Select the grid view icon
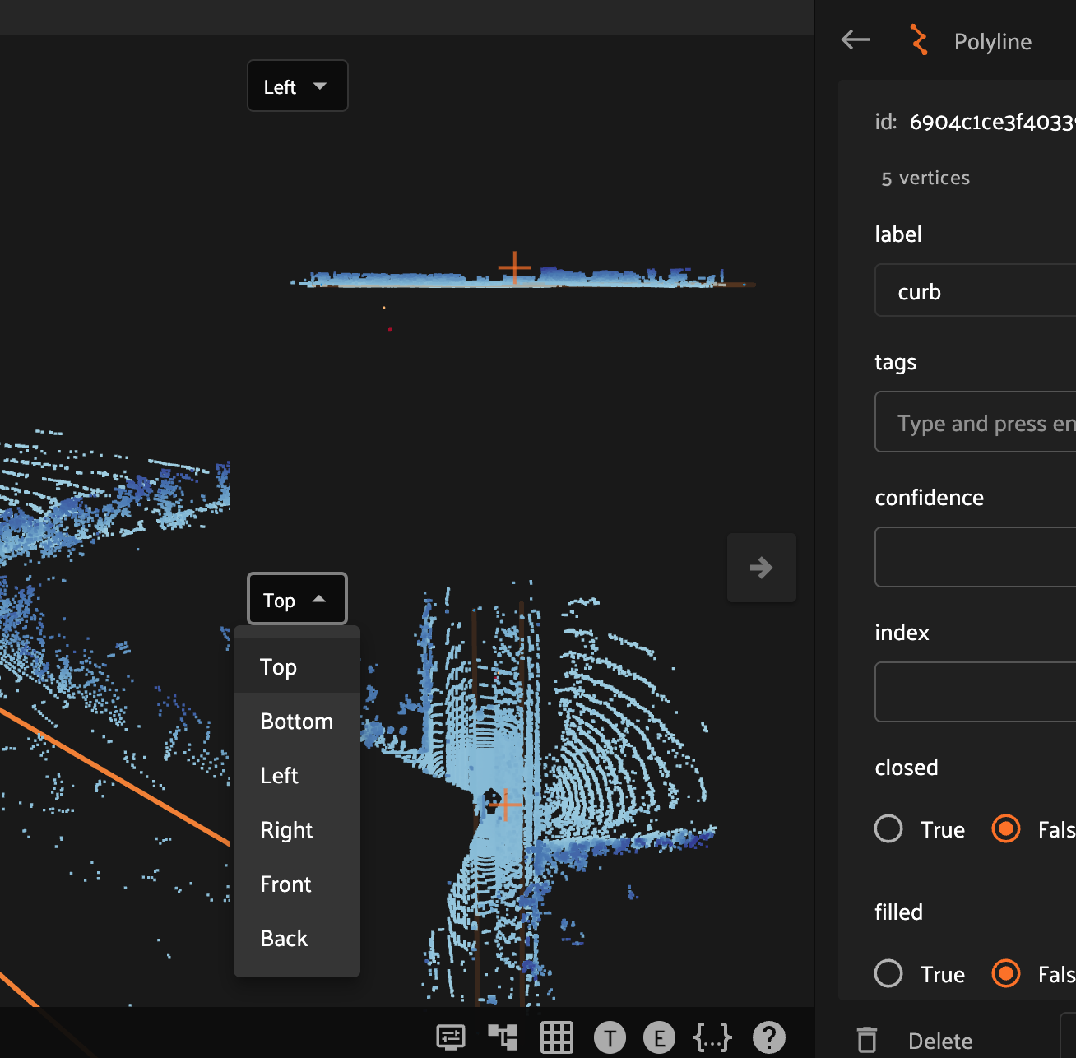The width and height of the screenshot is (1076, 1058). 556,1037
